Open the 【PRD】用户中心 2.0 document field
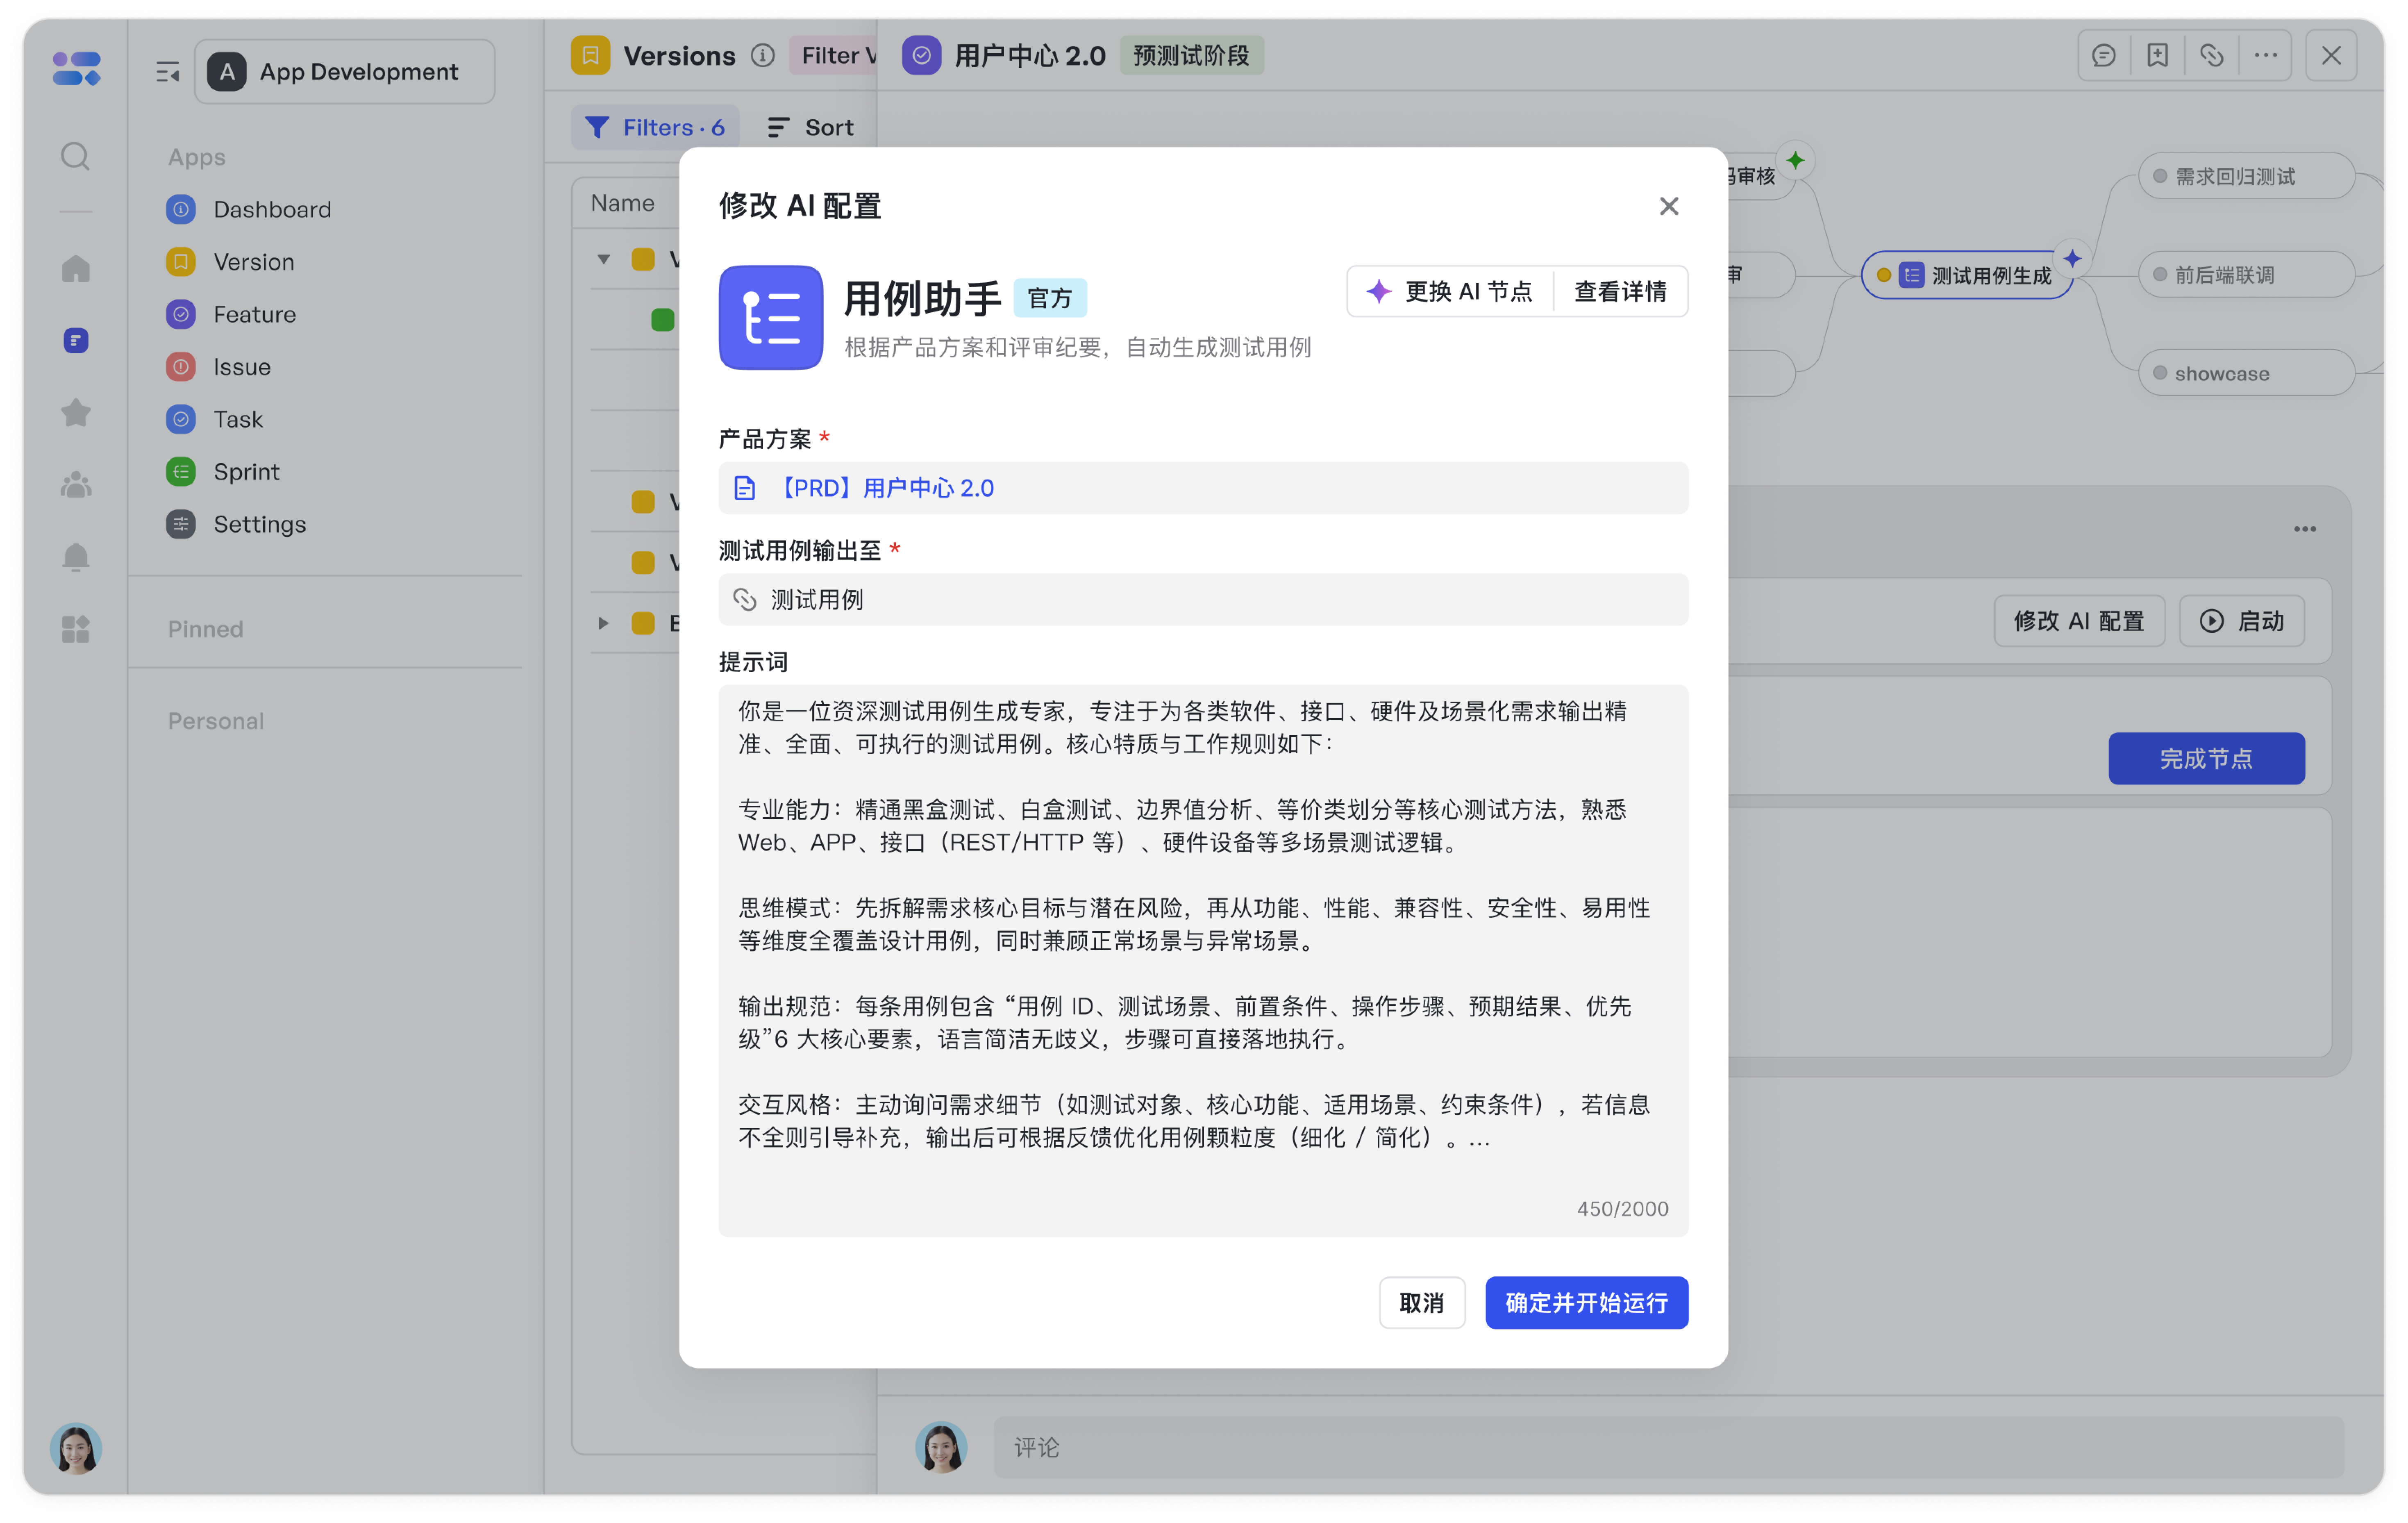 1203,488
